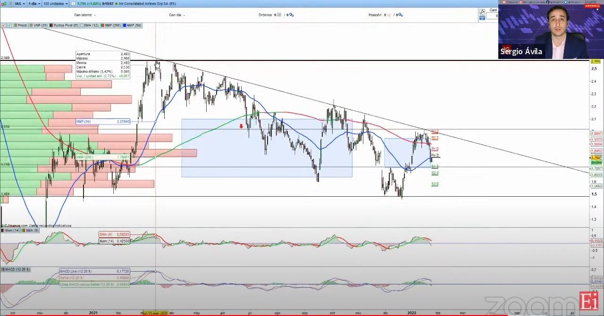604x316 pixels.
Task: Click the info icon before price 1,790
Action: point(73,3)
